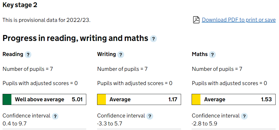Click the green Reading progress swatch
The width and height of the screenshot is (279, 130).
point(7,99)
